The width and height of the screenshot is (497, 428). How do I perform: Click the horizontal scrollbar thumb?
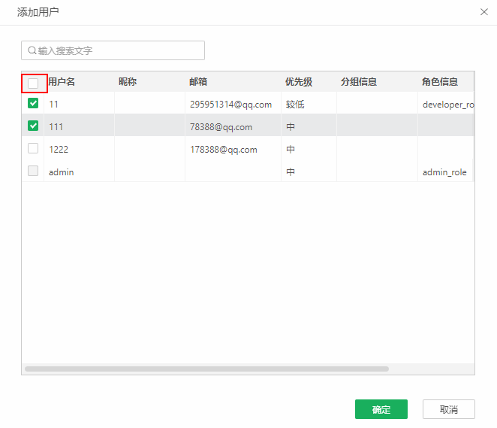(x=206, y=369)
